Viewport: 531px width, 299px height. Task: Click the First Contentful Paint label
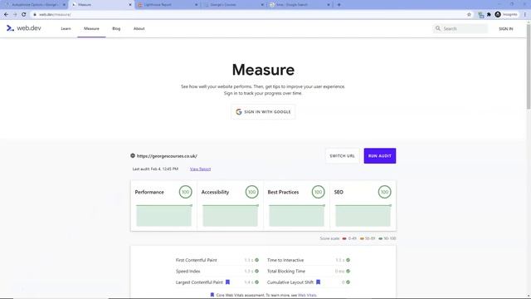196,260
